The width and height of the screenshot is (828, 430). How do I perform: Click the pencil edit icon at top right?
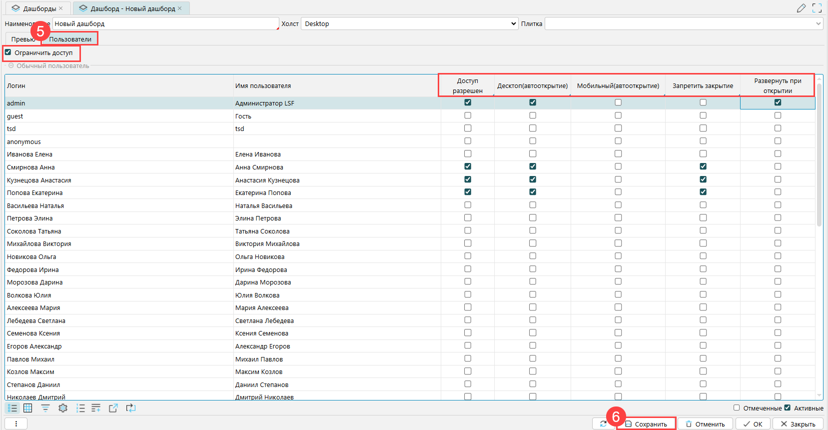(x=802, y=8)
